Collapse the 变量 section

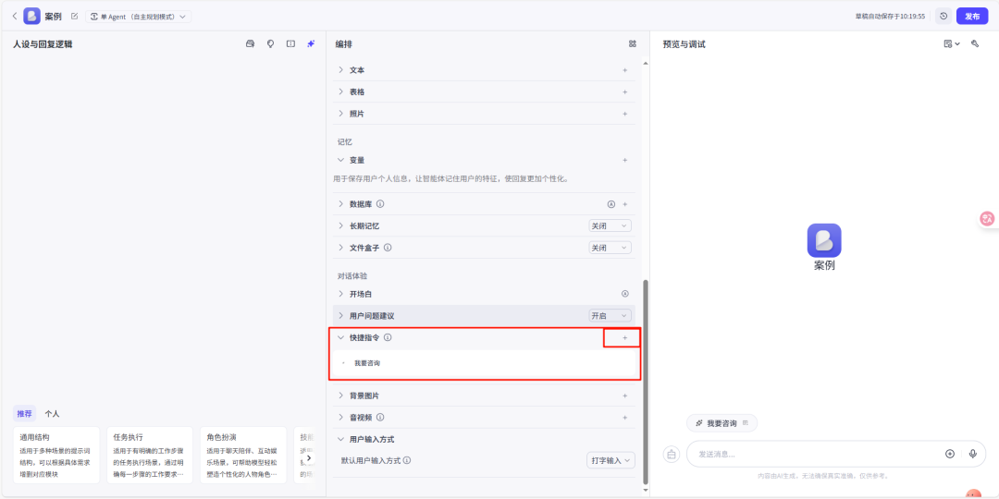(340, 160)
